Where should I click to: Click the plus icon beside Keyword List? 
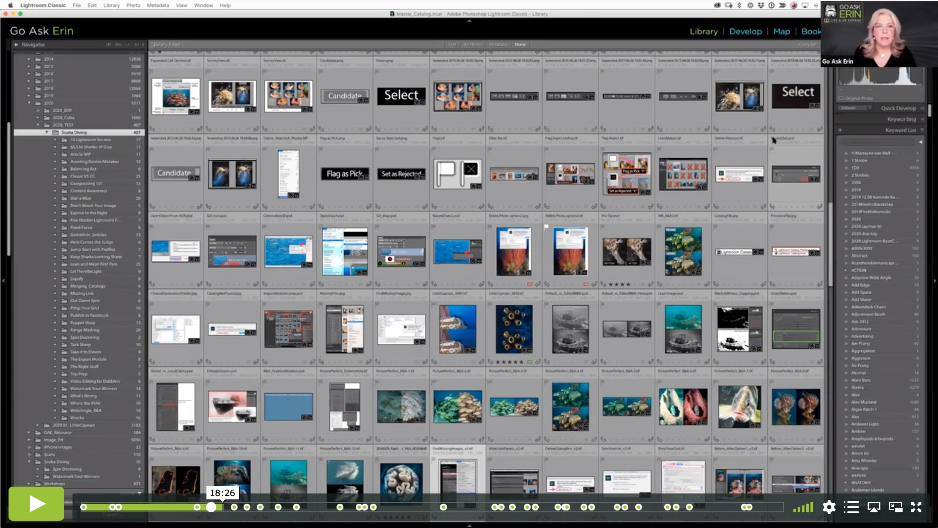click(x=840, y=130)
